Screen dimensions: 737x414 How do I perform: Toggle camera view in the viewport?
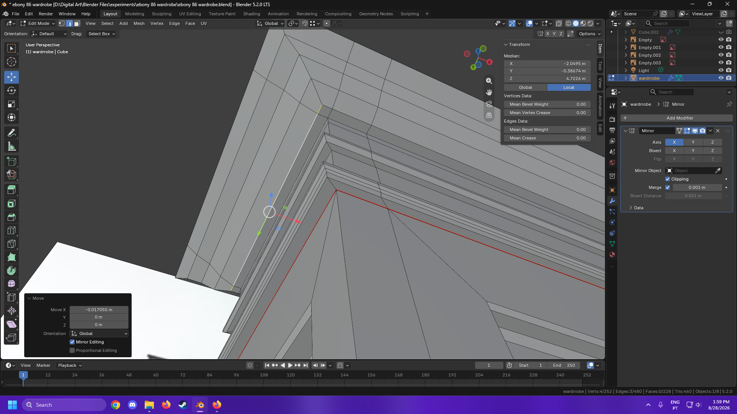click(489, 104)
